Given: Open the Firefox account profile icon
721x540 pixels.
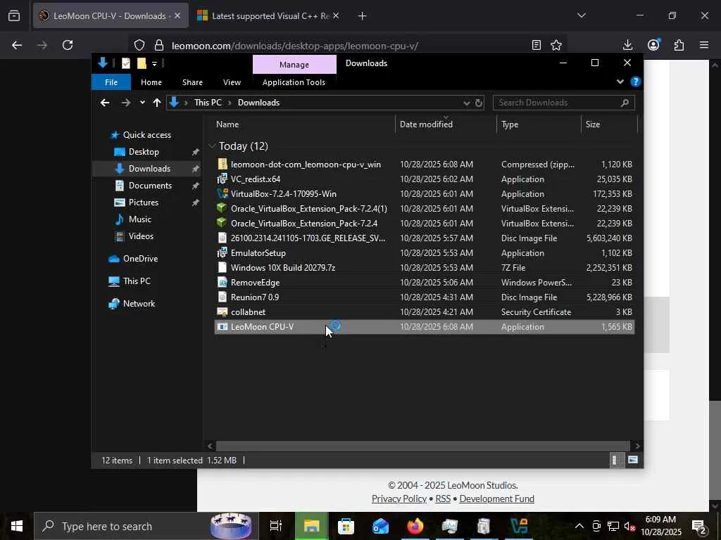Looking at the screenshot, I should coord(653,44).
